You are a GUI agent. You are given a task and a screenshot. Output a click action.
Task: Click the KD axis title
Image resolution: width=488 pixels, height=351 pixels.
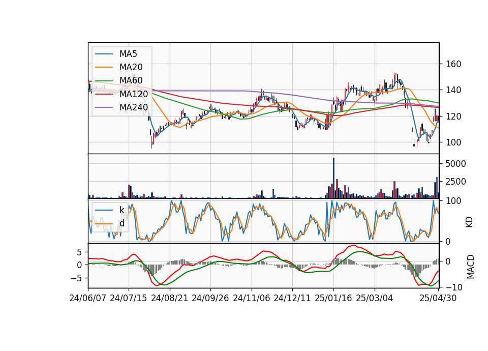tap(469, 222)
